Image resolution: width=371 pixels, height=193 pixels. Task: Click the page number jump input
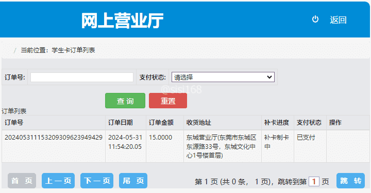pos(314,182)
